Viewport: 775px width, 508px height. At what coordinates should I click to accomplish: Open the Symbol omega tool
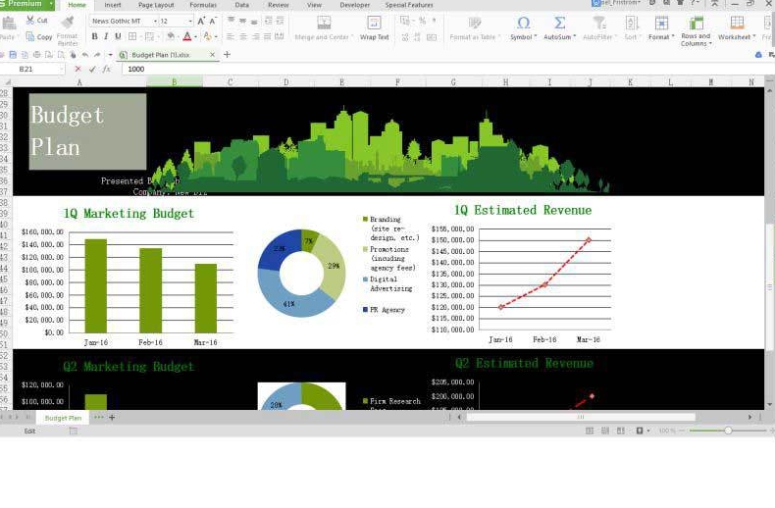pos(523,23)
